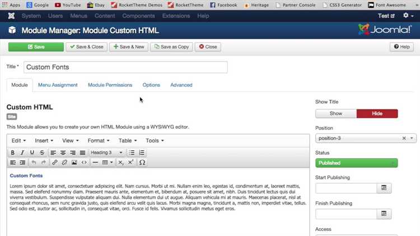Viewport: 420px width, 236px height.
Task: Insert an image via toolbar icon
Action: tap(74, 163)
